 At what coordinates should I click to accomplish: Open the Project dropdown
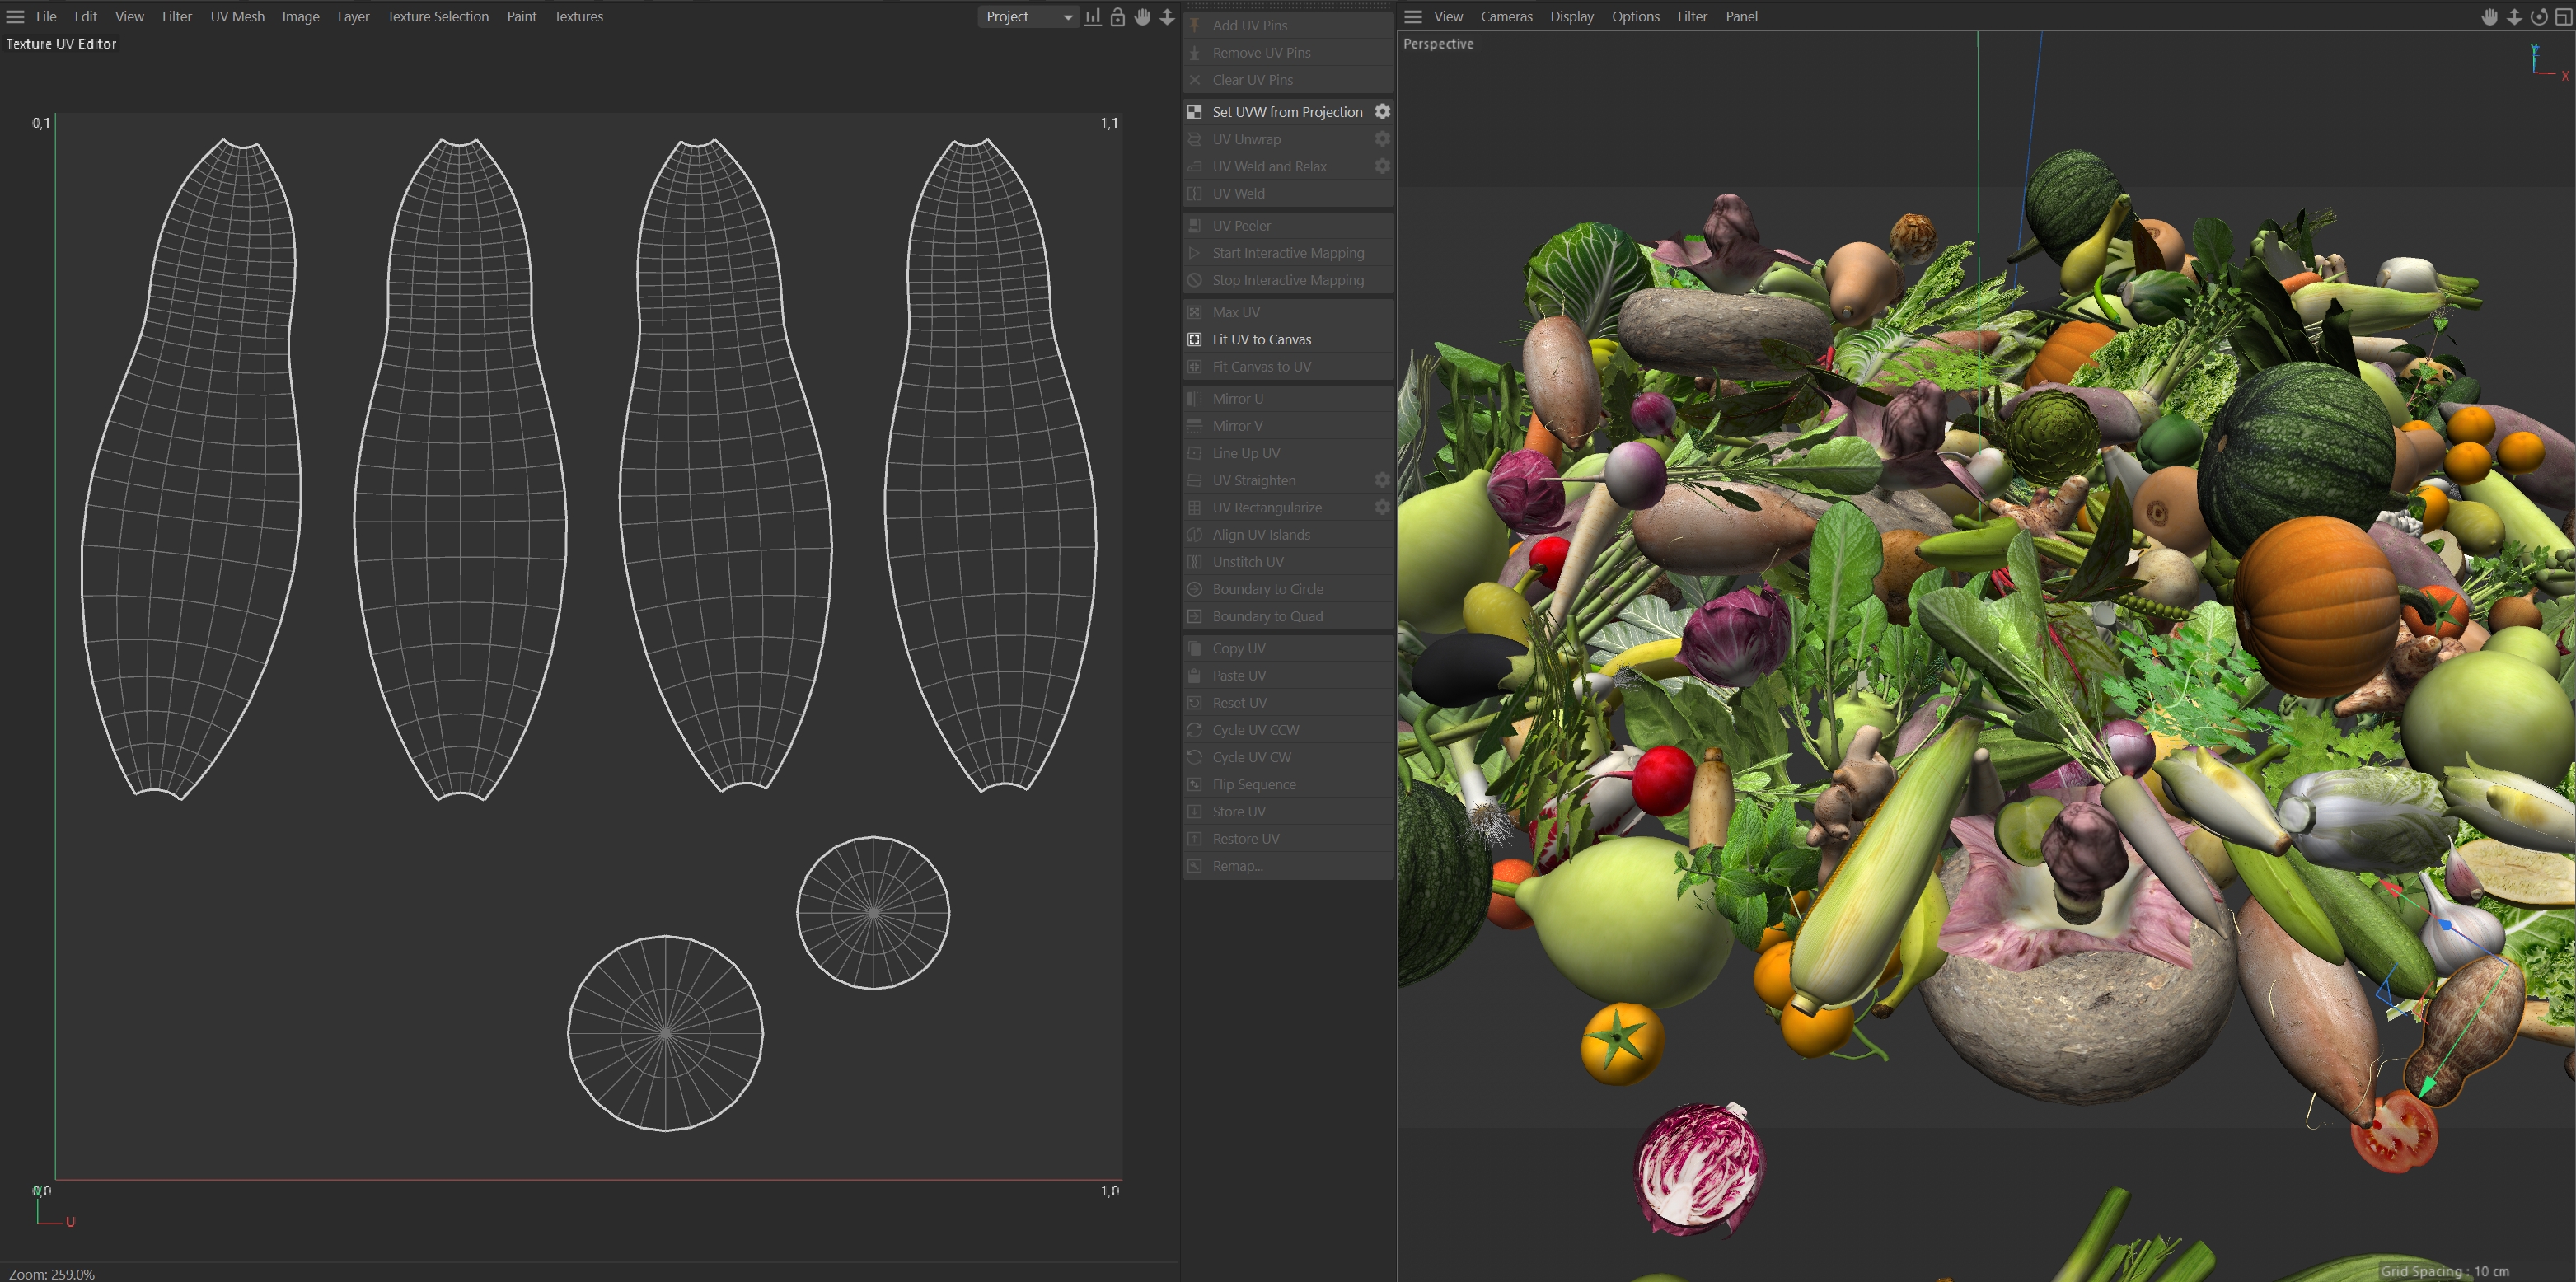(1028, 17)
